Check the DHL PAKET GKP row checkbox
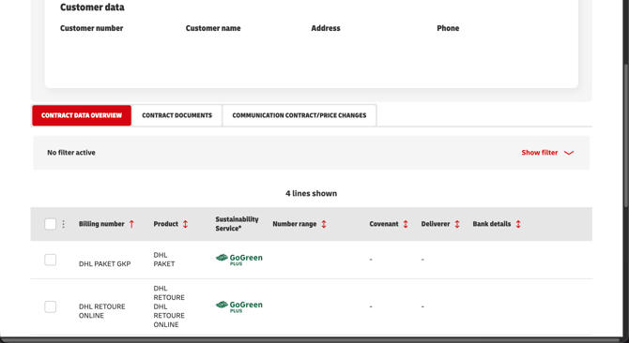629x343 pixels. (50, 260)
